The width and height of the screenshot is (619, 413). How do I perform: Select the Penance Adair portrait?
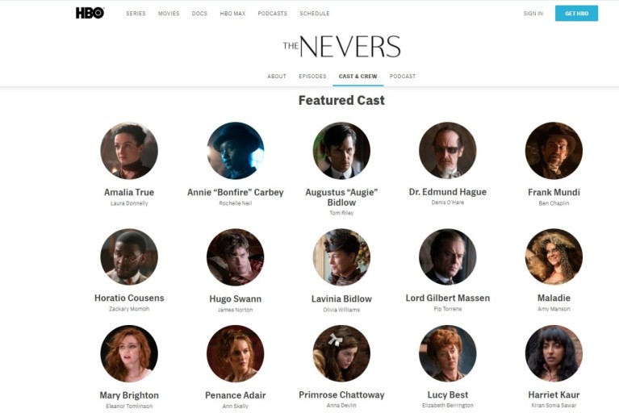tap(236, 353)
